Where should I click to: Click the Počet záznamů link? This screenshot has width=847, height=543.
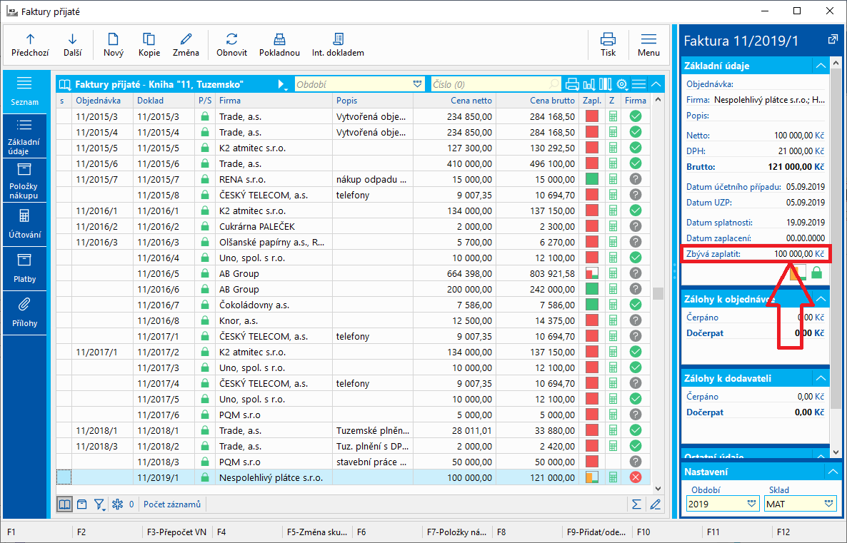coord(171,504)
